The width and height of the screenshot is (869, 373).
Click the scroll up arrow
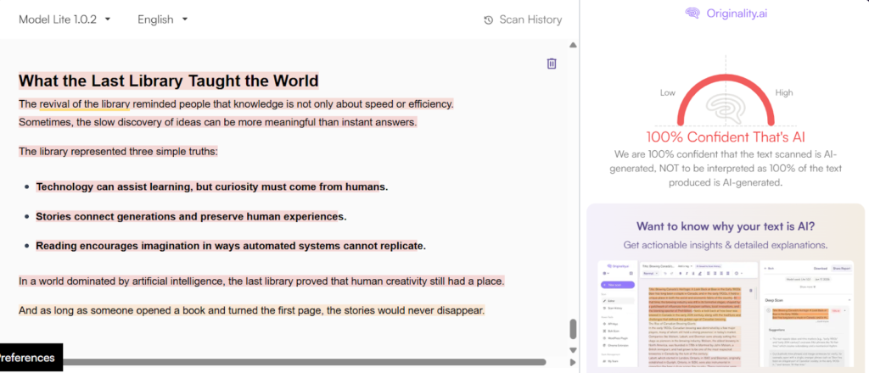[x=573, y=45]
